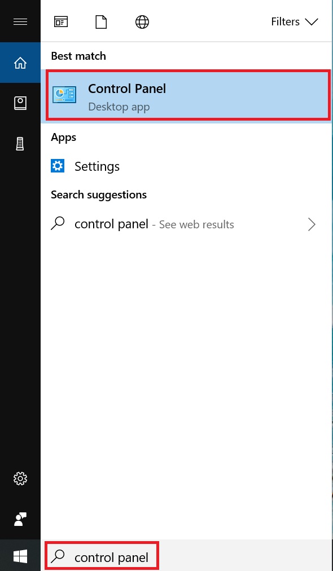Filter results by Apps icon

(60, 22)
